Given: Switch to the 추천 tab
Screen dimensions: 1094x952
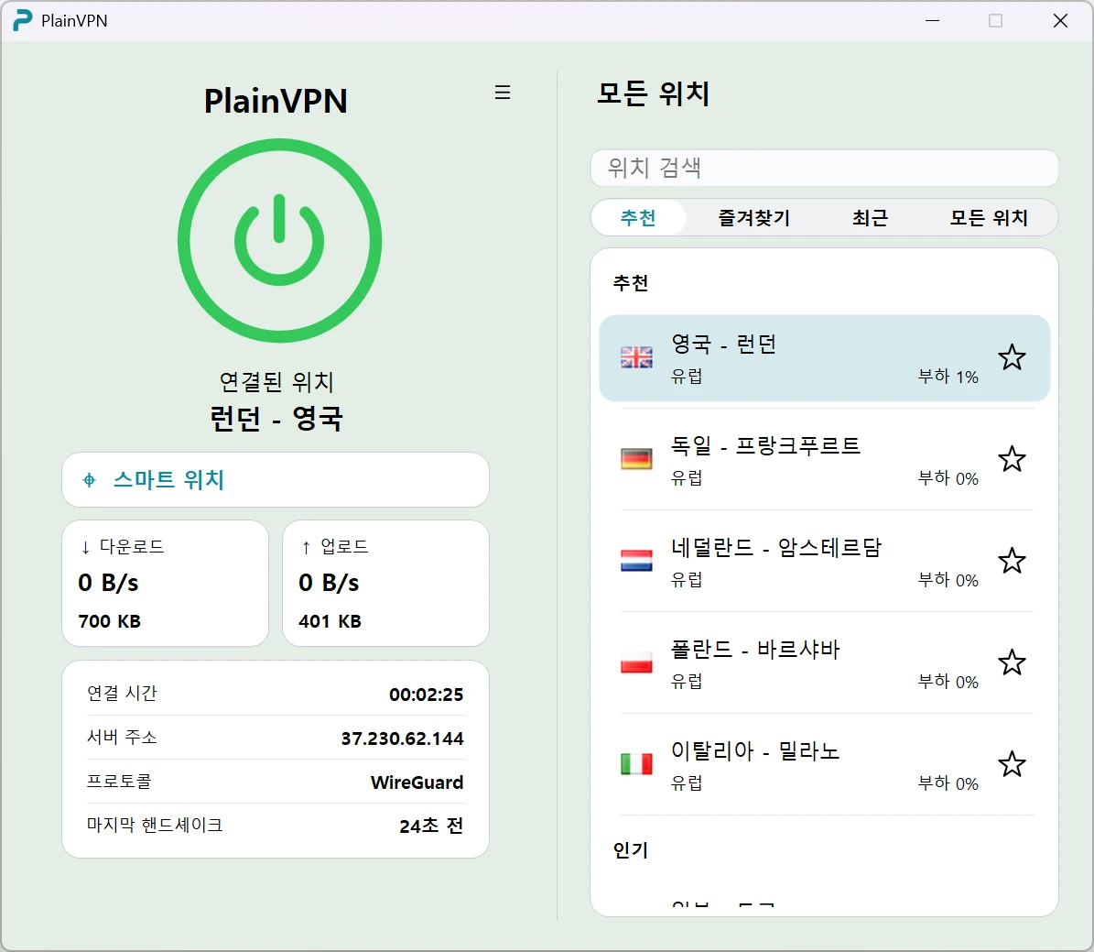Looking at the screenshot, I should point(638,218).
